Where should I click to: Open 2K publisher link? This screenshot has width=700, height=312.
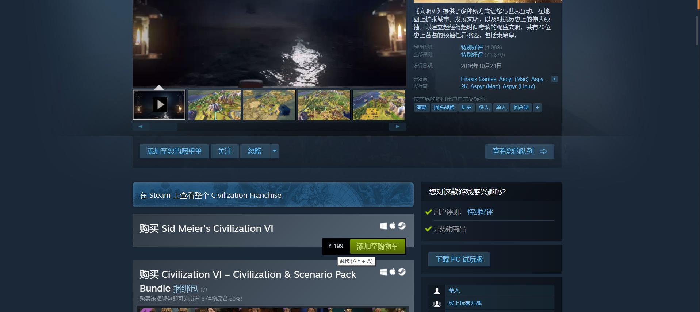click(464, 86)
